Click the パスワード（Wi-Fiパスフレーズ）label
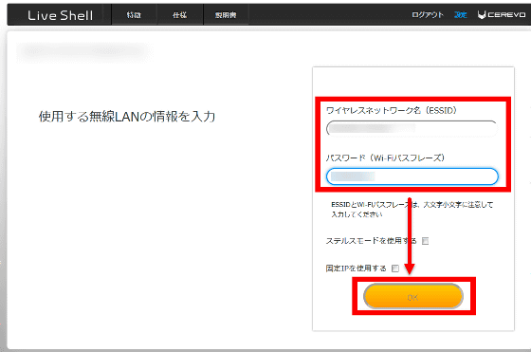Screen dimensions: 531x352 coord(385,157)
